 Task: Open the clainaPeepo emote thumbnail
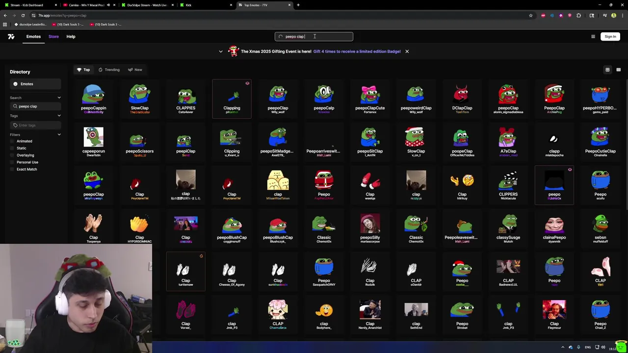point(554,224)
